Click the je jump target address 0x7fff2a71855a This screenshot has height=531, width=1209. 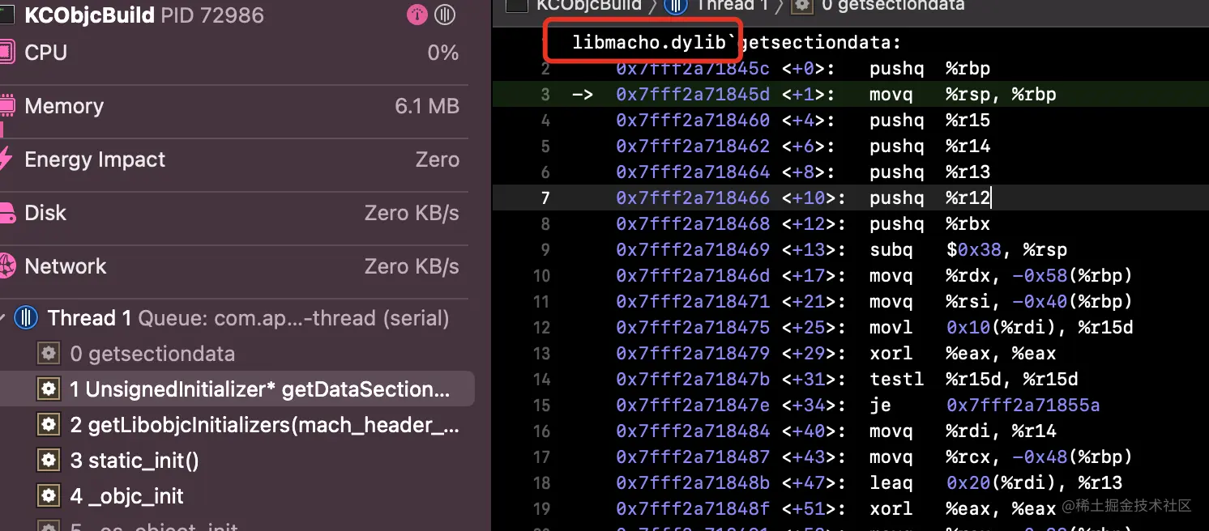(1023, 406)
